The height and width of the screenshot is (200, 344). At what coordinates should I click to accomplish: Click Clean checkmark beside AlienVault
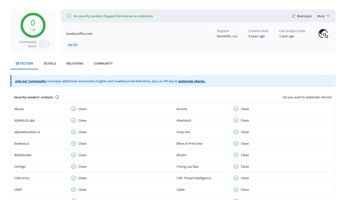(x=236, y=120)
